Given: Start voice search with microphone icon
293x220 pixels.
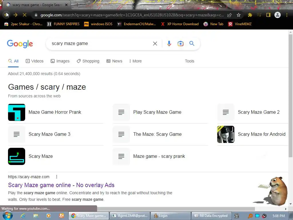Looking at the screenshot, I should point(169,44).
